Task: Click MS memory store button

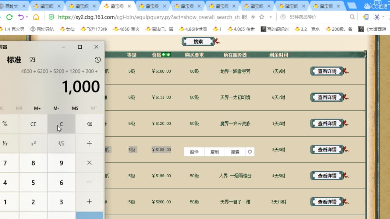Action: 75,108
